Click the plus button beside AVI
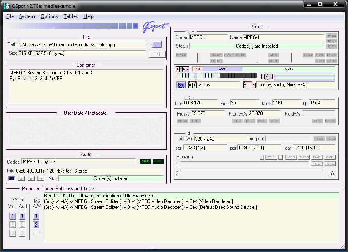 point(262,157)
